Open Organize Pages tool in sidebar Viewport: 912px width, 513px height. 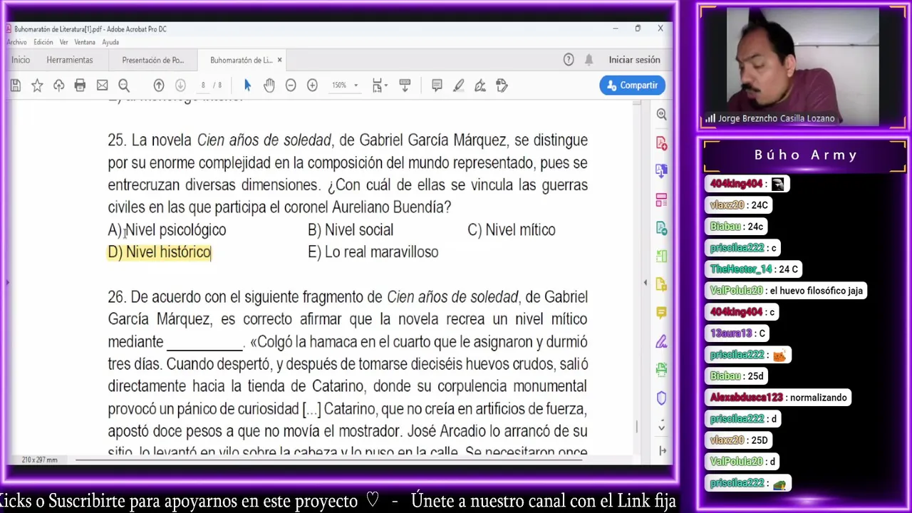click(x=661, y=200)
